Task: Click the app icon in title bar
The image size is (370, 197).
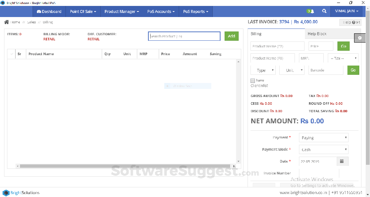Action: (x=3, y=3)
